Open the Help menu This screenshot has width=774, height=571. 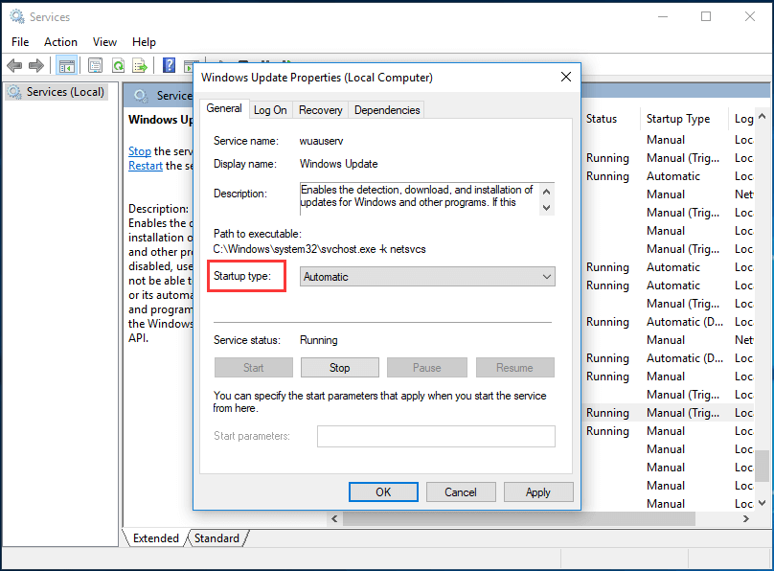click(144, 42)
